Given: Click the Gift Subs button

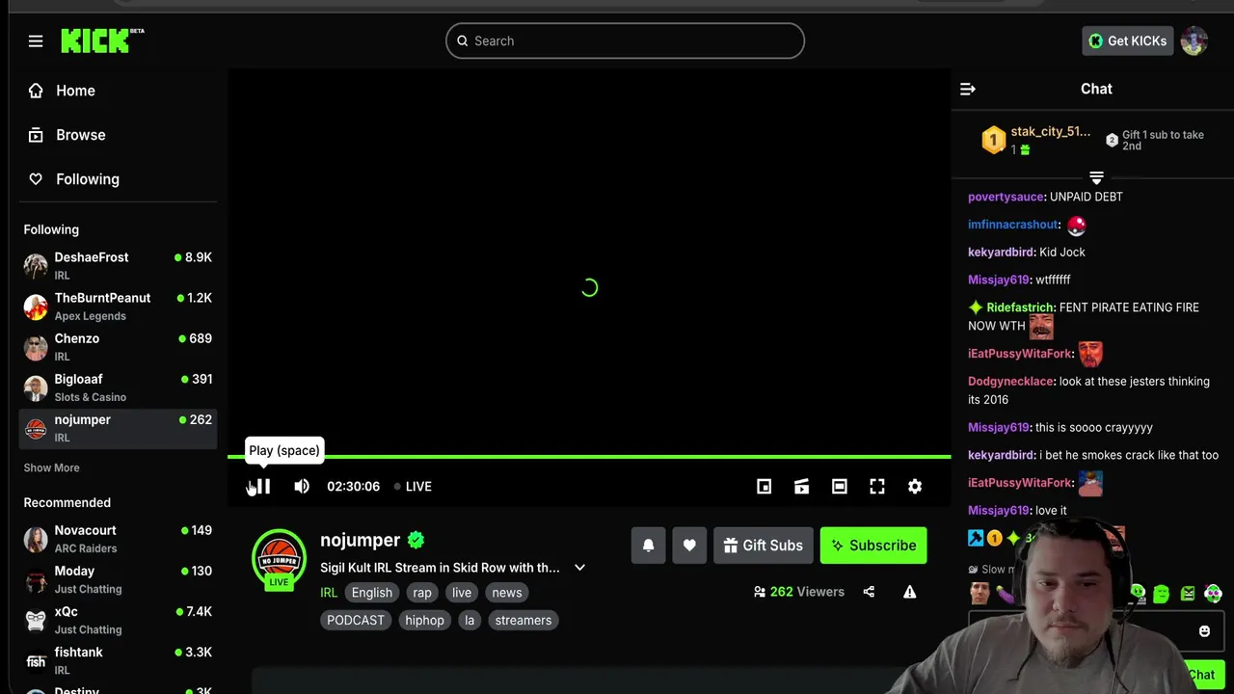Looking at the screenshot, I should [x=764, y=546].
